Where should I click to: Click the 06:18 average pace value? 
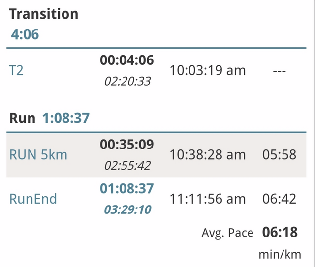[x=279, y=232]
